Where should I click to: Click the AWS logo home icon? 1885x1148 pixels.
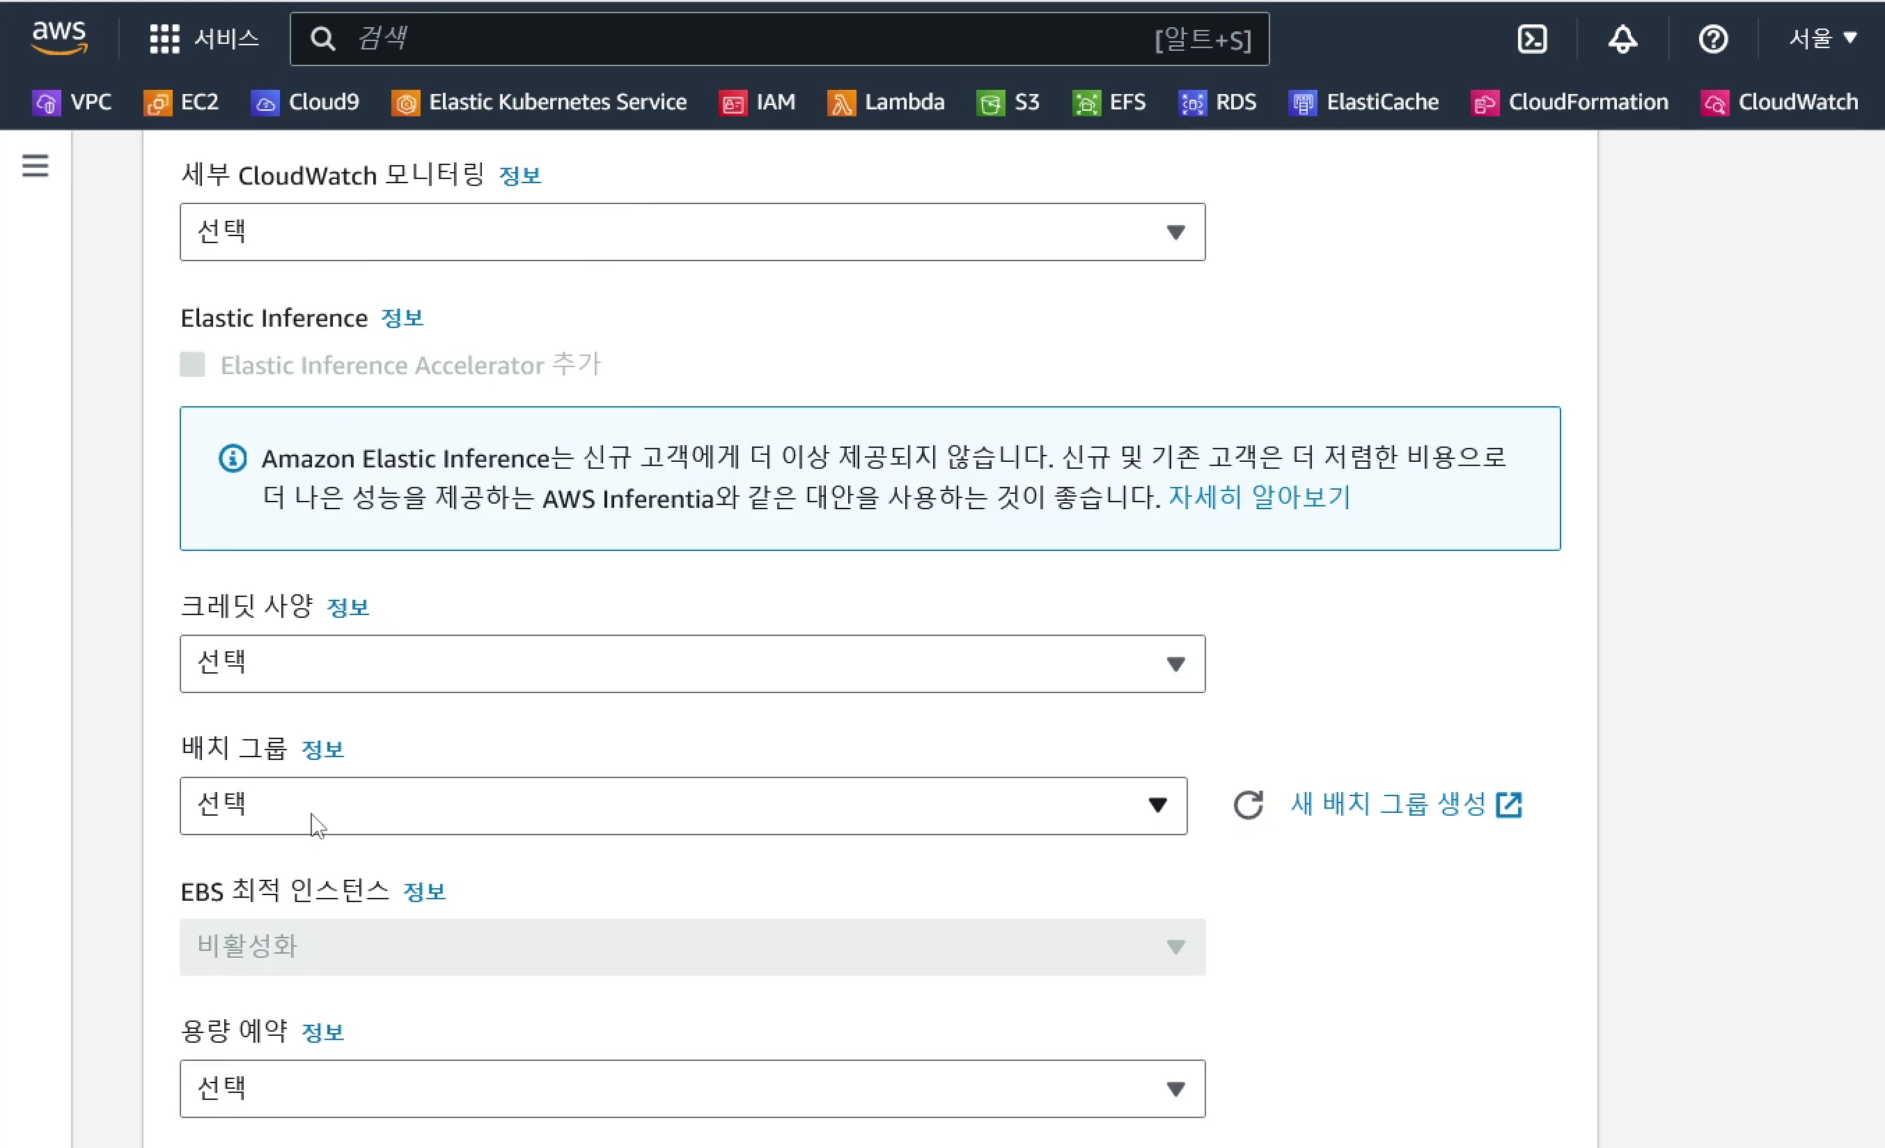[59, 38]
